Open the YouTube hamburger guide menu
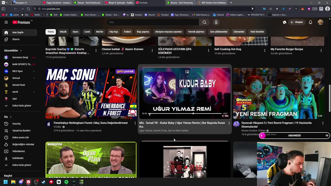331x186 pixels. coord(6,22)
